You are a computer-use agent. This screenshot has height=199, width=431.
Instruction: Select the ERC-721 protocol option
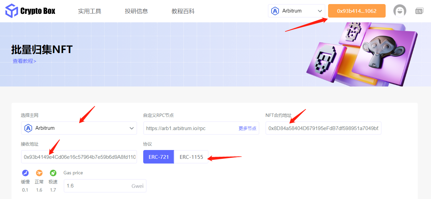[x=158, y=156]
